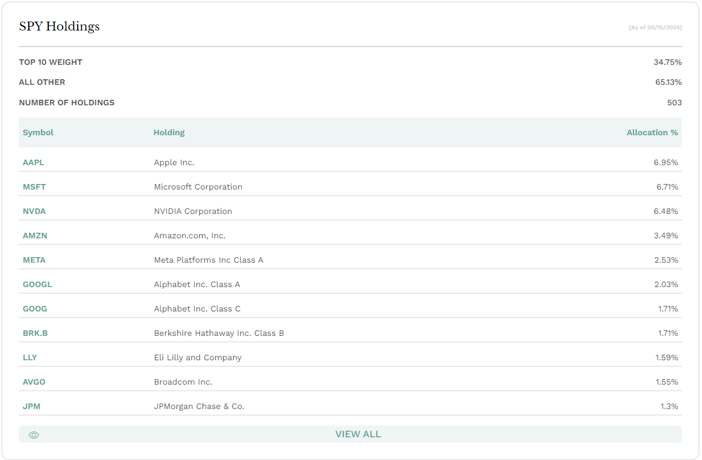Click the eye icon beside VIEW ALL

point(34,435)
